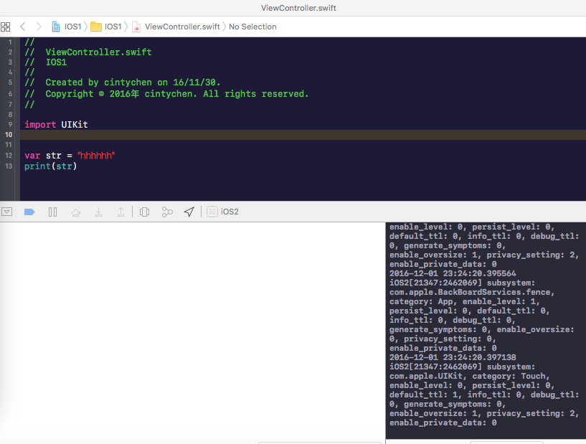Simulate location with arrow icon

189,212
